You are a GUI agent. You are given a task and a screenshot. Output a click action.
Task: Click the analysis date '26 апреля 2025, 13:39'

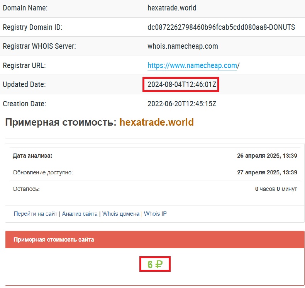[267, 156]
